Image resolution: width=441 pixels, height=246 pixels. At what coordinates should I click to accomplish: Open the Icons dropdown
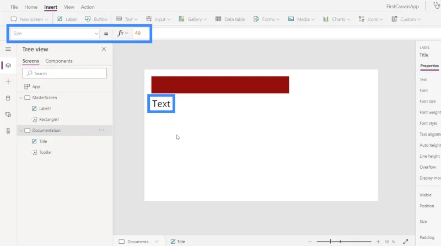coord(370,19)
